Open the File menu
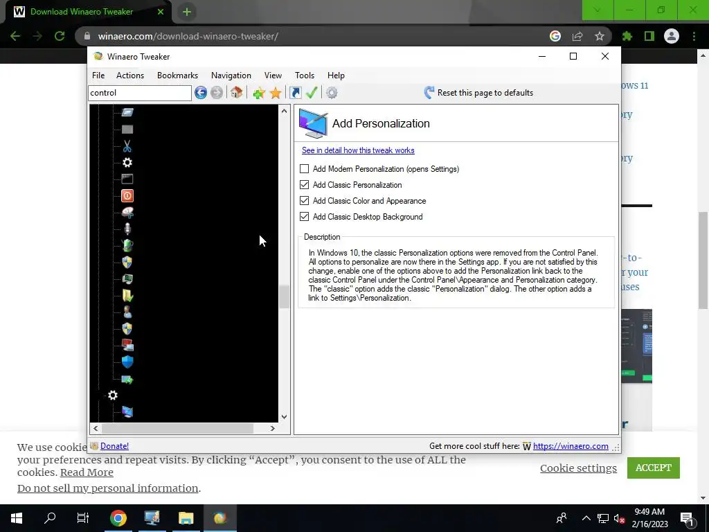Screen dimensions: 709x532 [x=98, y=76]
